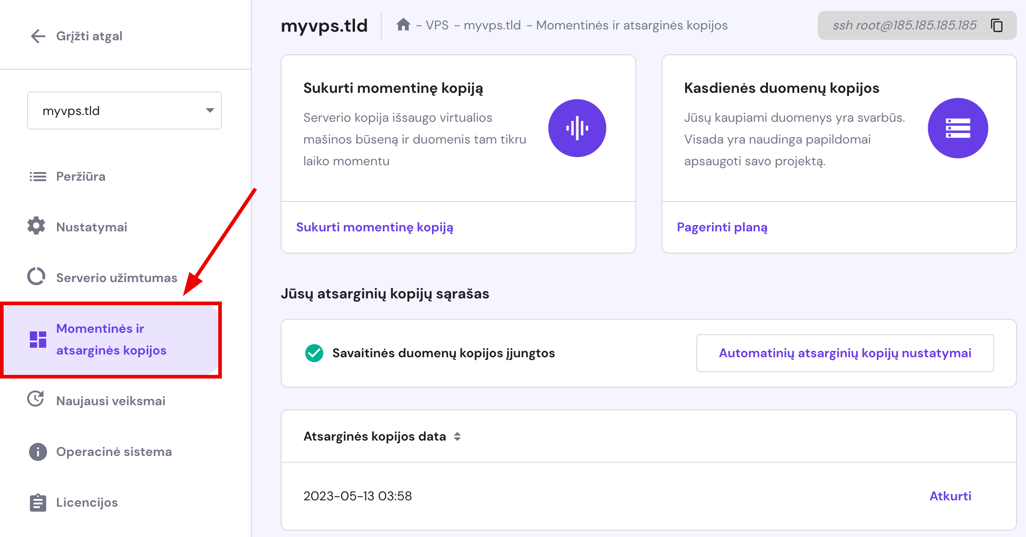Click the Pagerinti planą link
1026x537 pixels.
(722, 227)
